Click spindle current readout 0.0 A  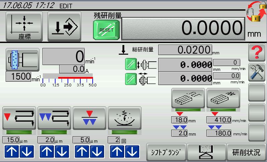click(72, 69)
